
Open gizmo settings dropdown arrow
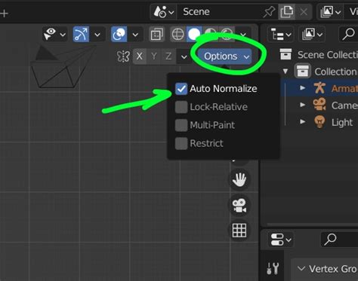[97, 35]
